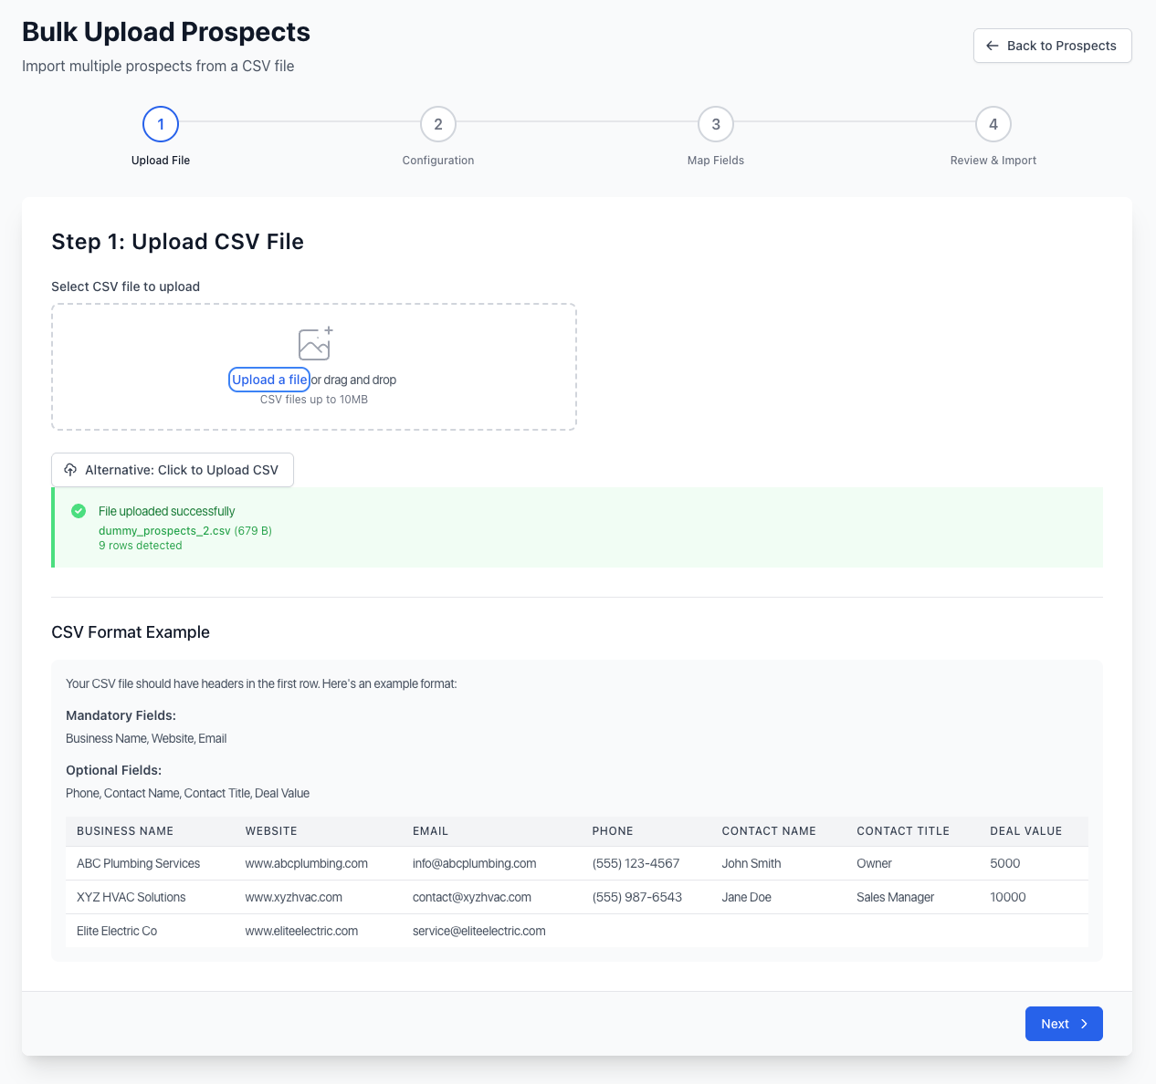Click the contact@xyzhvac.com email cell
The height and width of the screenshot is (1084, 1156).
click(471, 897)
